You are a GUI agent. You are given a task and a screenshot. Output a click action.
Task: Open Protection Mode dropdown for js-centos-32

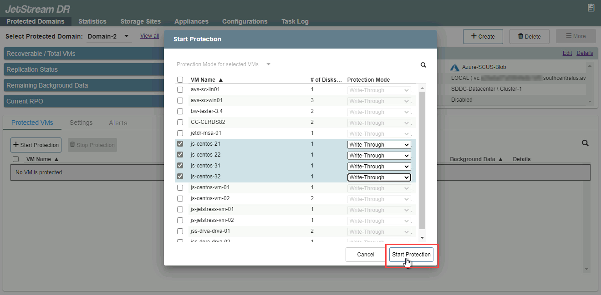pyautogui.click(x=379, y=177)
